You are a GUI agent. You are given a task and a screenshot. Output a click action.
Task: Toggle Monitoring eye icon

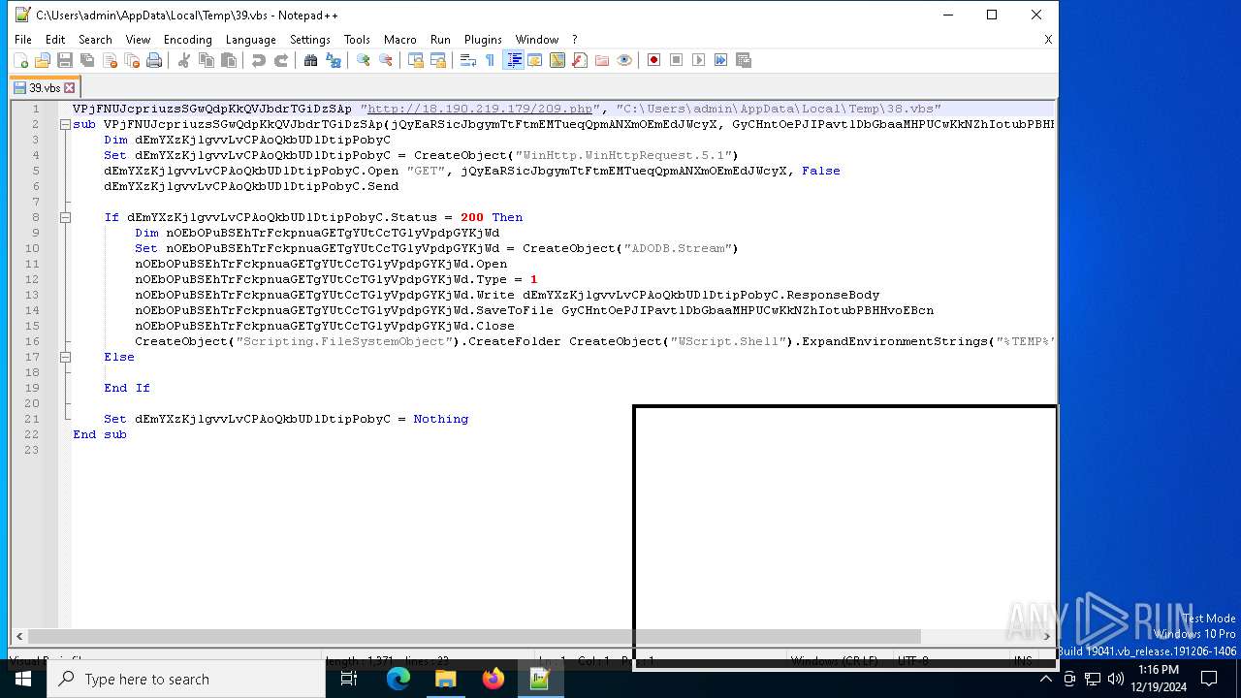[x=624, y=60]
